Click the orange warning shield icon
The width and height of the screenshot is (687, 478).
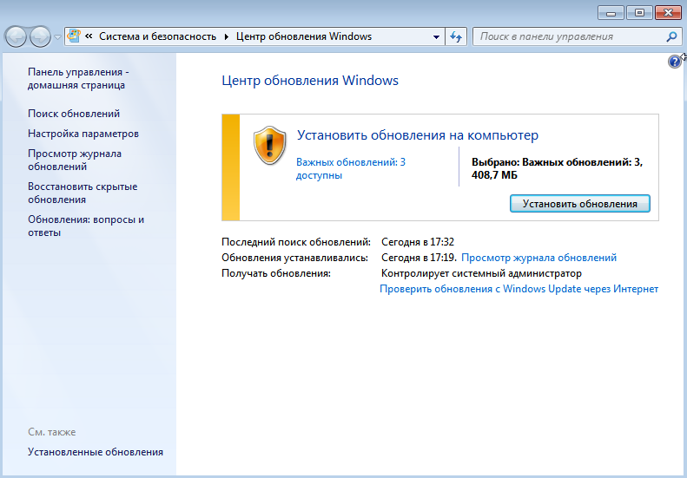click(270, 146)
